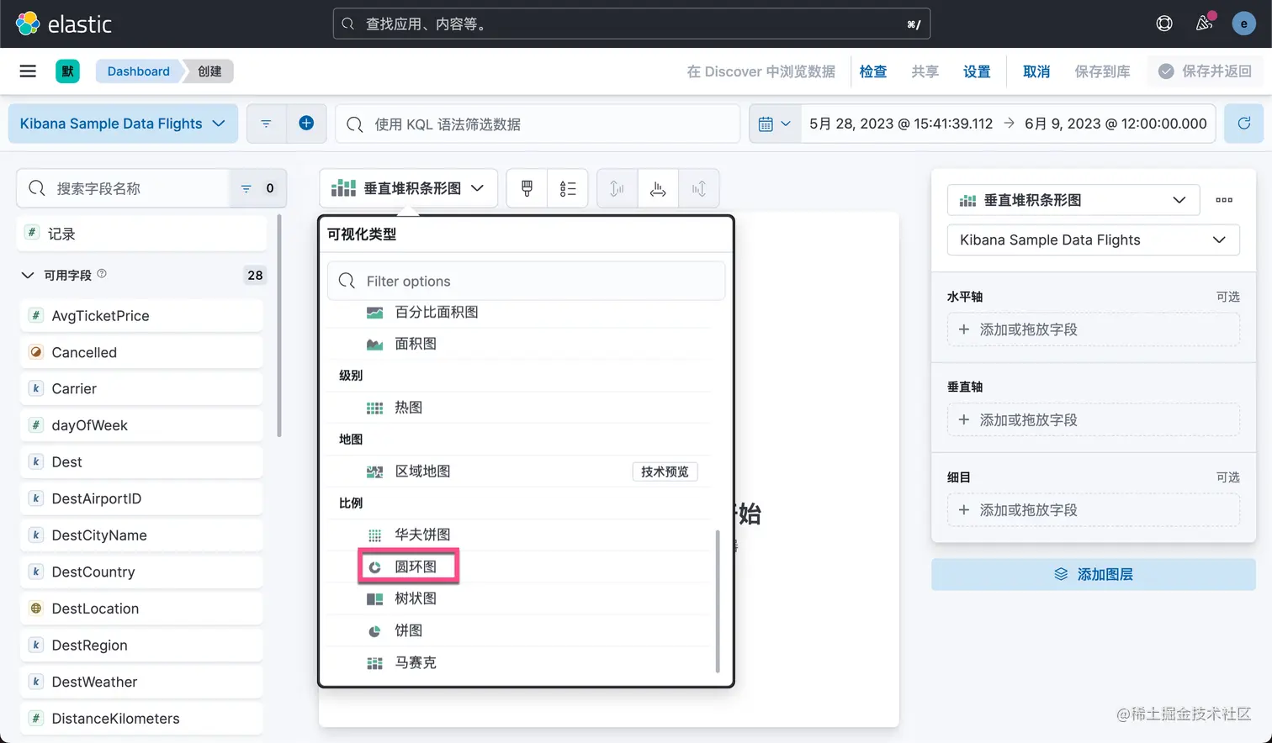Open the visual options brush icon
The height and width of the screenshot is (743, 1272).
point(527,188)
